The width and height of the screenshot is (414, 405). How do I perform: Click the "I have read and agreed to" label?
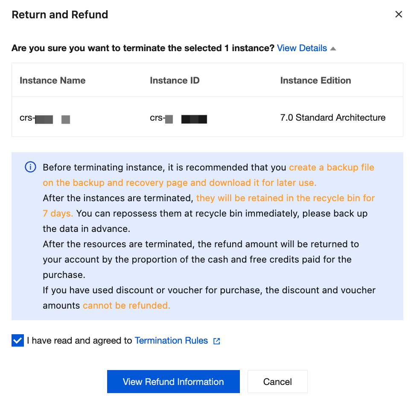pyautogui.click(x=79, y=341)
